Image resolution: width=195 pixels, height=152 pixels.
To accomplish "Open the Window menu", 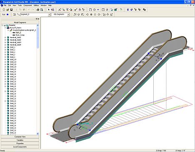I will click(44, 5).
